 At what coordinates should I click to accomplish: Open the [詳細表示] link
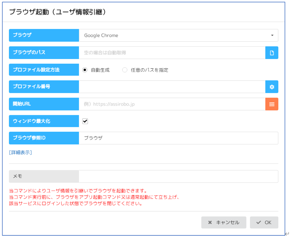pos(20,153)
